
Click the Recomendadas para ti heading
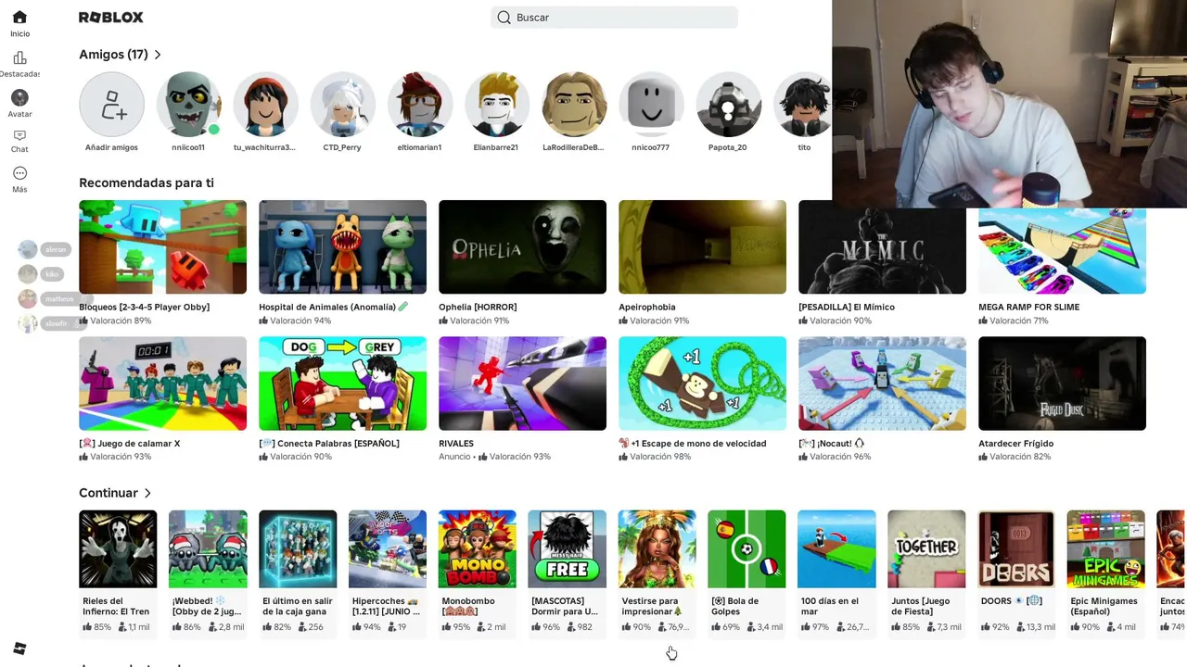click(147, 182)
